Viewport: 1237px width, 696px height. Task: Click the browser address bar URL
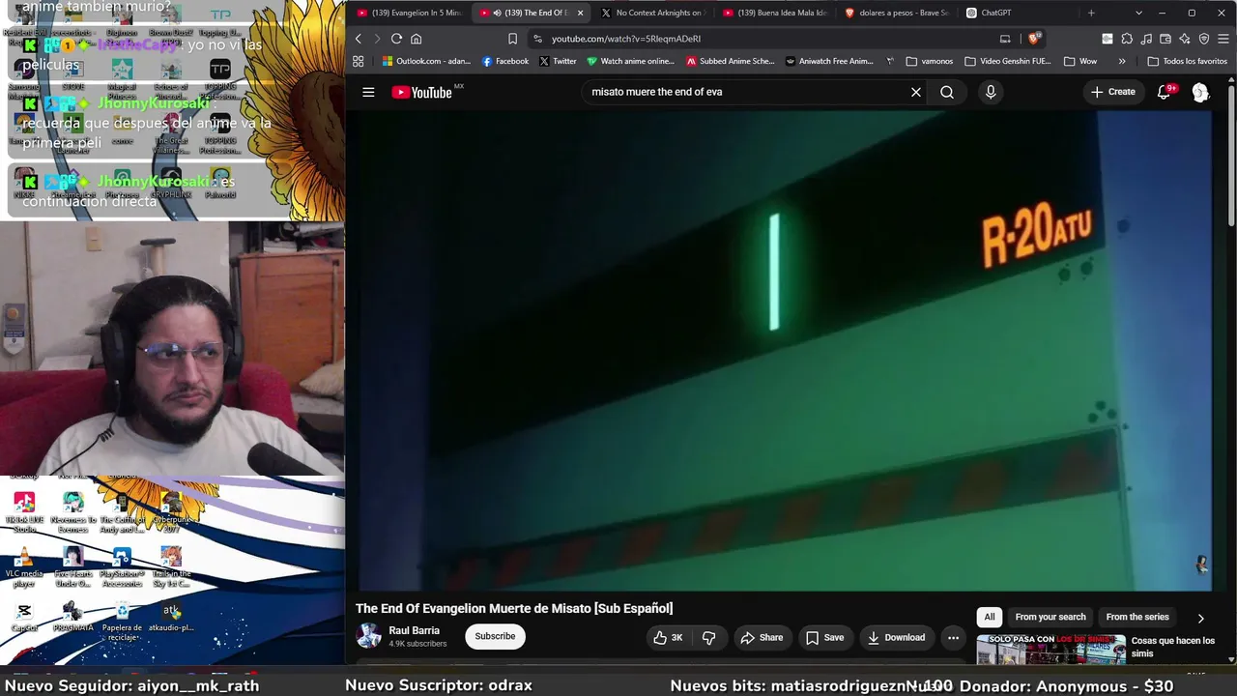[x=626, y=39]
